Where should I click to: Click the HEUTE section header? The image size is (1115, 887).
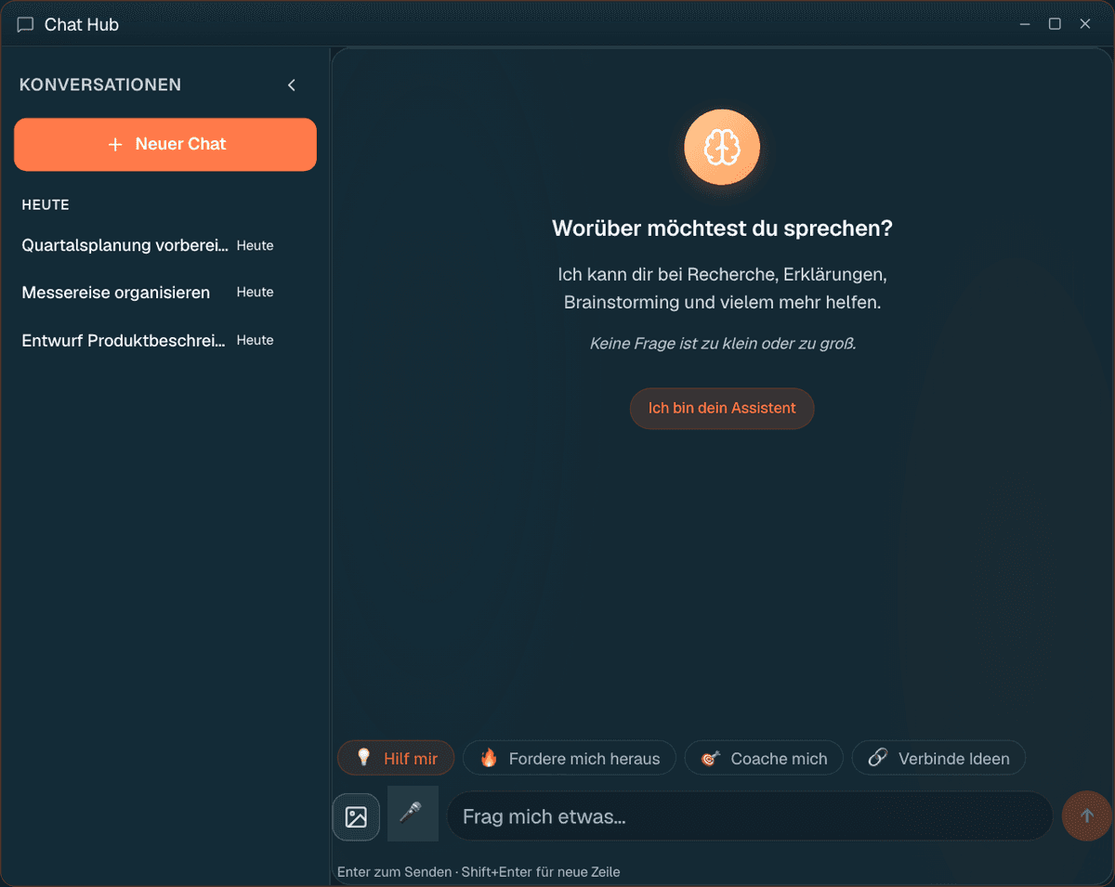[46, 204]
